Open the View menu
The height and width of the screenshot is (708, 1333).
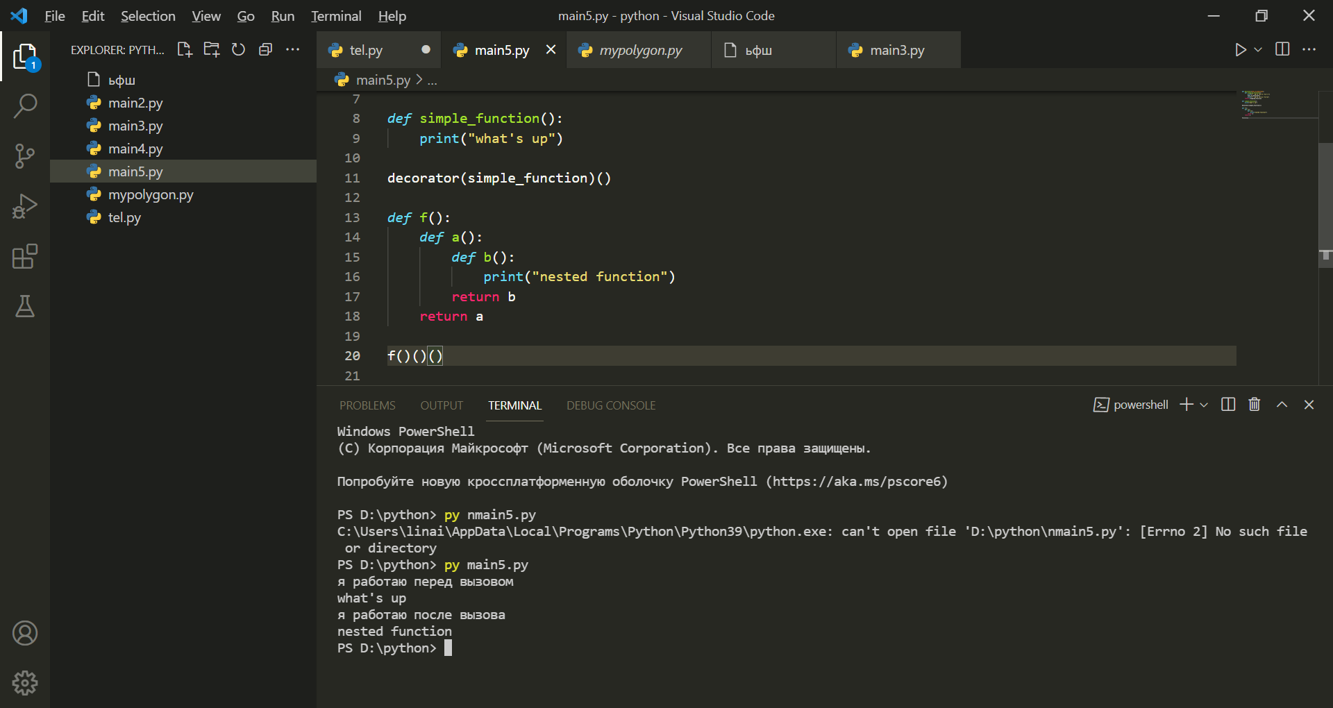pyautogui.click(x=206, y=16)
